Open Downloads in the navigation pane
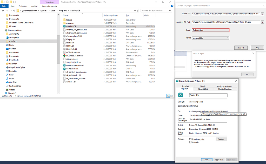Viewport: 266px width, 164px height. [x=14, y=60]
